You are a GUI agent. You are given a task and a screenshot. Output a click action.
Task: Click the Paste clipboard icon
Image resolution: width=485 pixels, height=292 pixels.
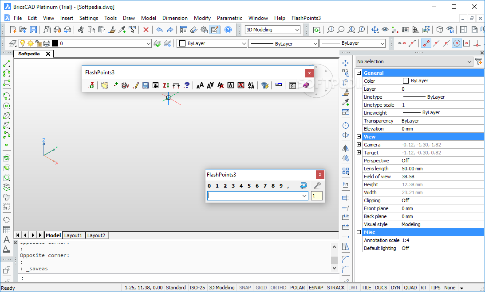point(102,30)
